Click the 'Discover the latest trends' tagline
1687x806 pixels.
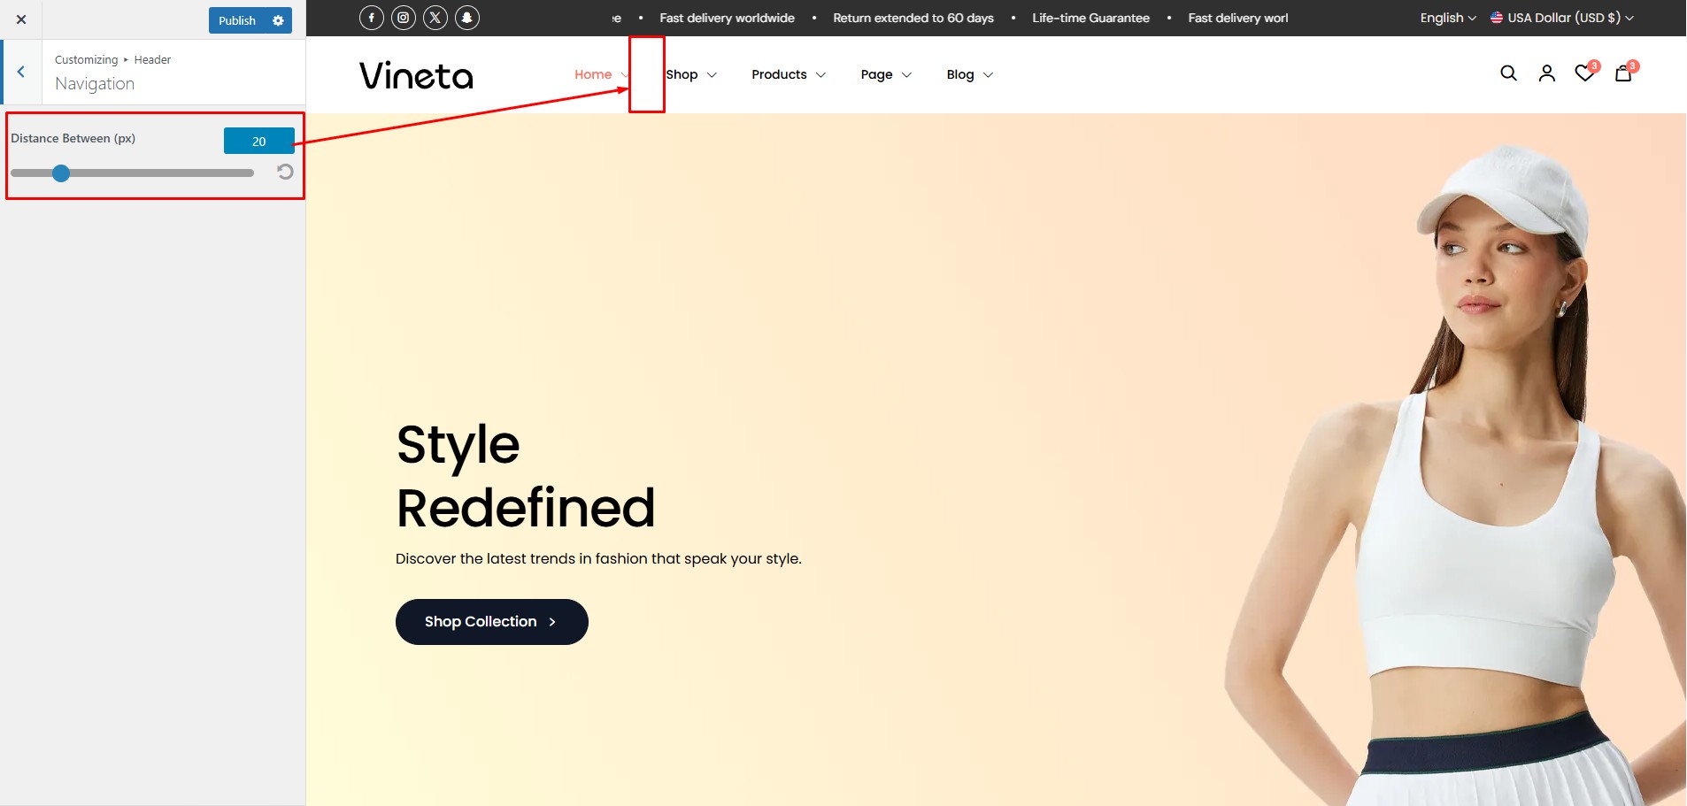tap(598, 559)
